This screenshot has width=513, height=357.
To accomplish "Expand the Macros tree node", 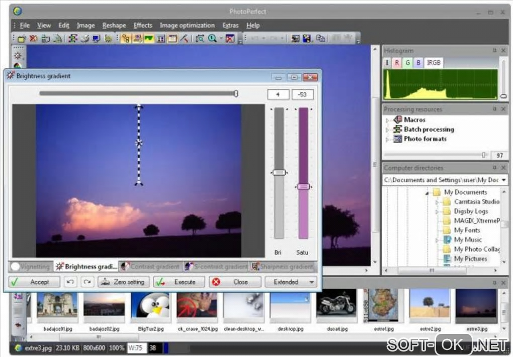I will click(387, 120).
